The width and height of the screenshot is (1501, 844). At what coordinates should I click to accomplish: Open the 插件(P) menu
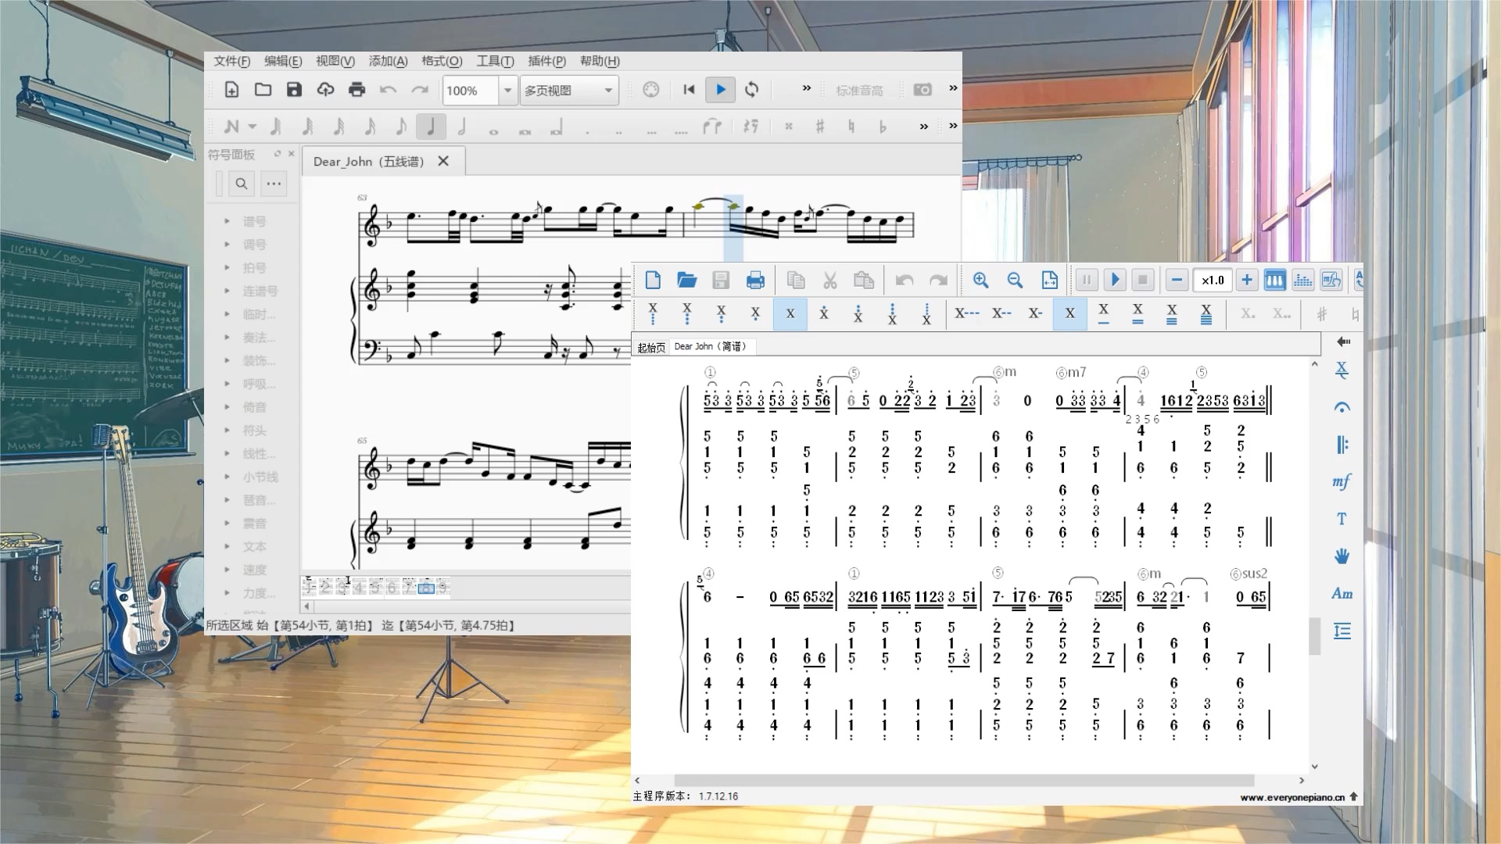pyautogui.click(x=546, y=61)
